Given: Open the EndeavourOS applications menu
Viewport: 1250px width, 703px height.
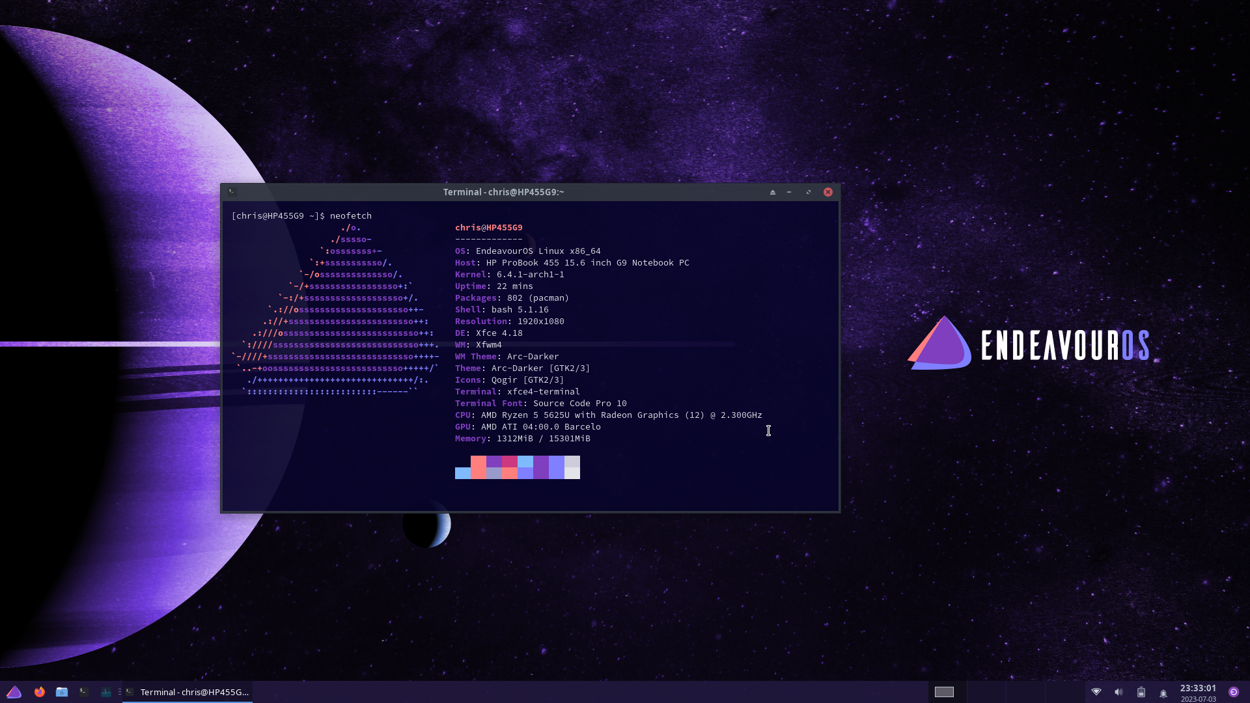Looking at the screenshot, I should 14,692.
